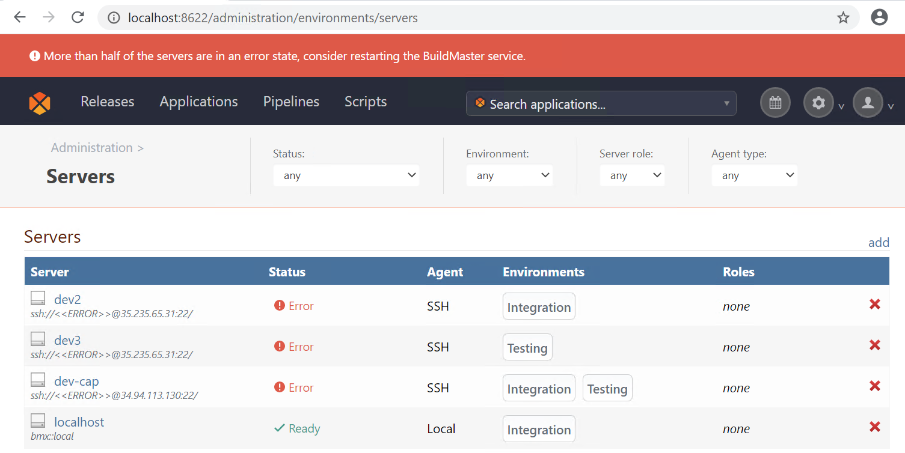Click the error icon in dev3 status
The height and width of the screenshot is (453, 905).
pos(279,347)
